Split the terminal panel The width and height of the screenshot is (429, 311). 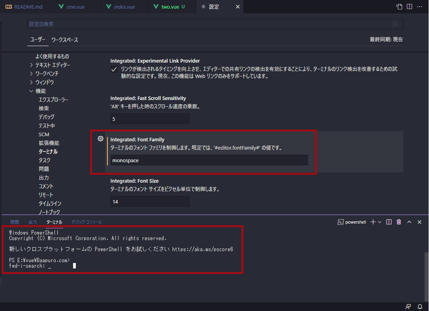(388, 222)
